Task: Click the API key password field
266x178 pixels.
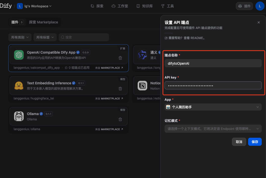Action: (213, 85)
